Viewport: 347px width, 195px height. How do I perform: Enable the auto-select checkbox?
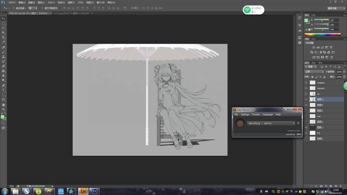pyautogui.click(x=13, y=8)
